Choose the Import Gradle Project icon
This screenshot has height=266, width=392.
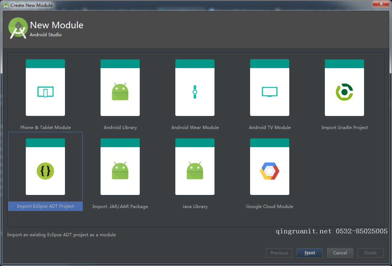pyautogui.click(x=344, y=92)
